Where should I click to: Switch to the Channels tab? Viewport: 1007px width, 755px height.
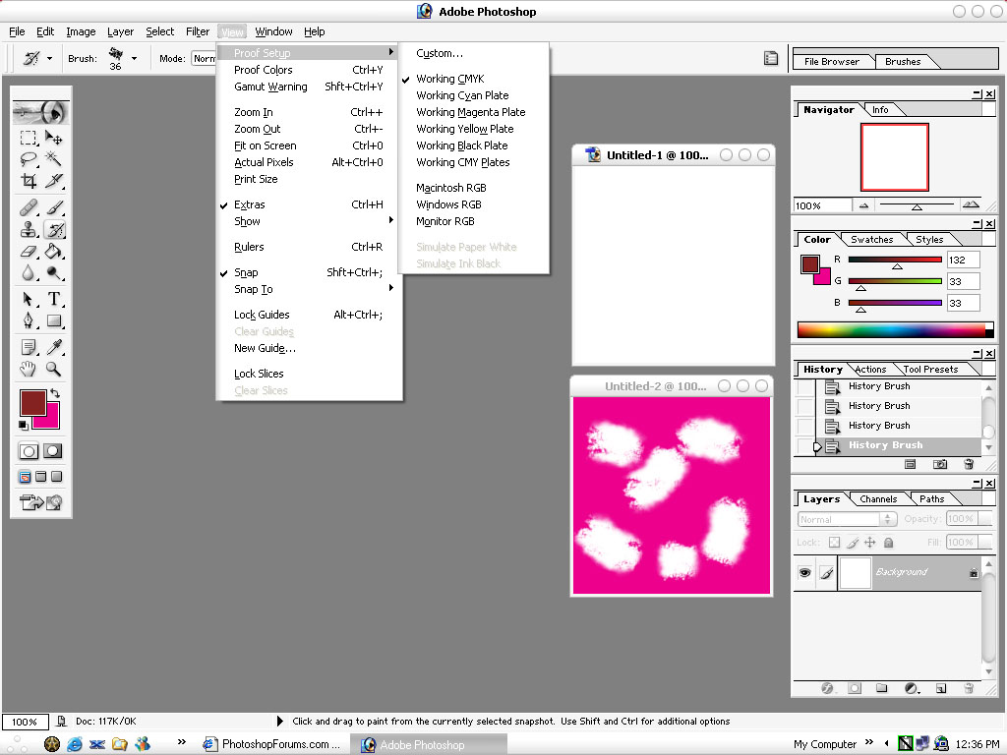click(x=878, y=499)
